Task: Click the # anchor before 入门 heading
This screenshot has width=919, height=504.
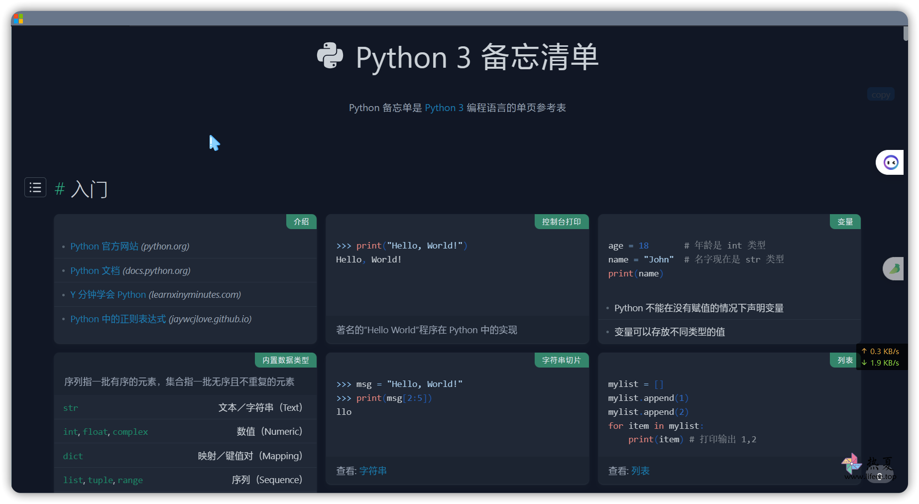Action: [60, 189]
